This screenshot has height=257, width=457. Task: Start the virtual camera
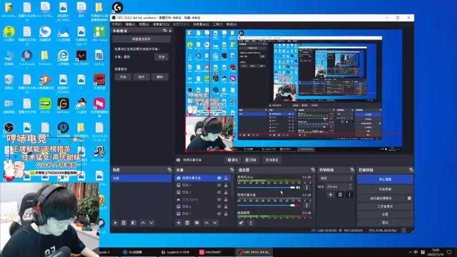381,198
